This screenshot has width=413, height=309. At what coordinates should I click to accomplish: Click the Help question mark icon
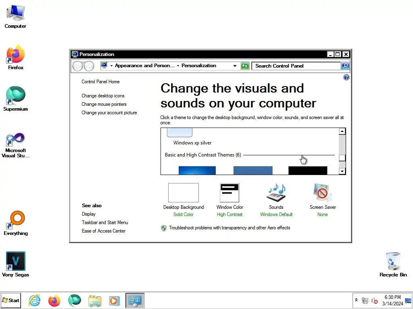click(346, 77)
